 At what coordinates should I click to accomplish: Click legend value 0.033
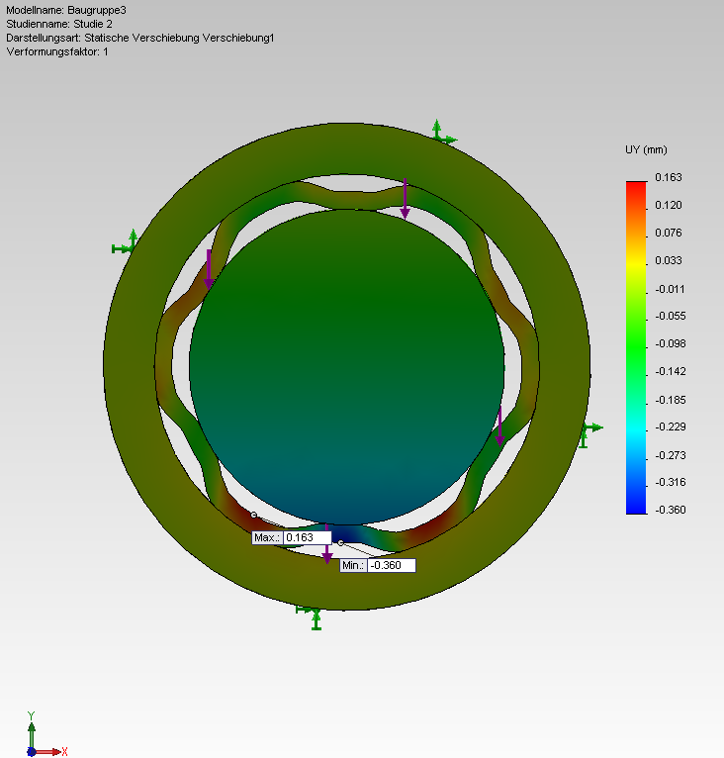coord(669,260)
